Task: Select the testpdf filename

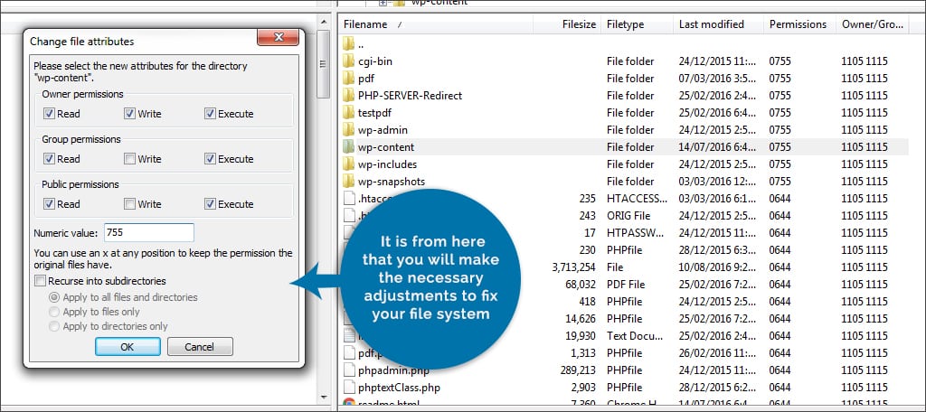Action: click(x=374, y=112)
